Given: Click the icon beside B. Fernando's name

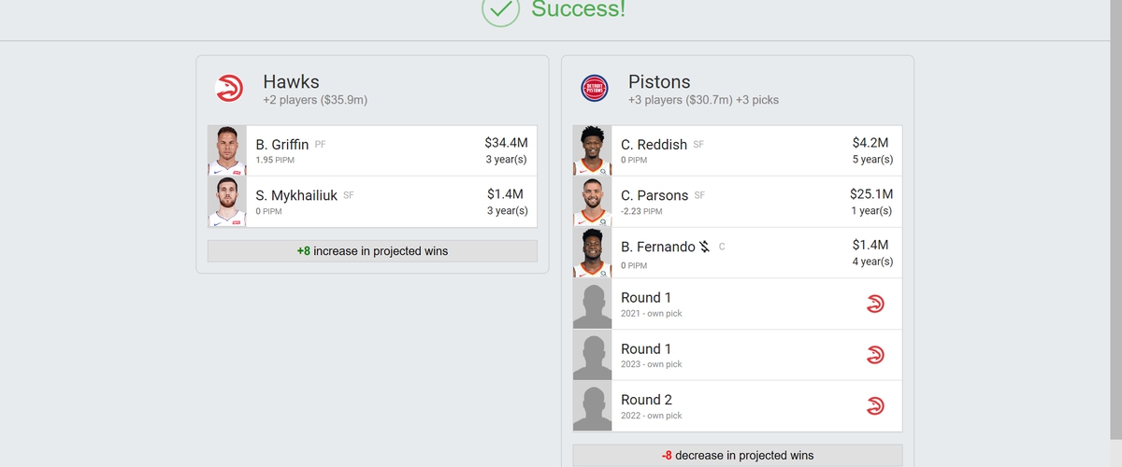Looking at the screenshot, I should point(705,248).
